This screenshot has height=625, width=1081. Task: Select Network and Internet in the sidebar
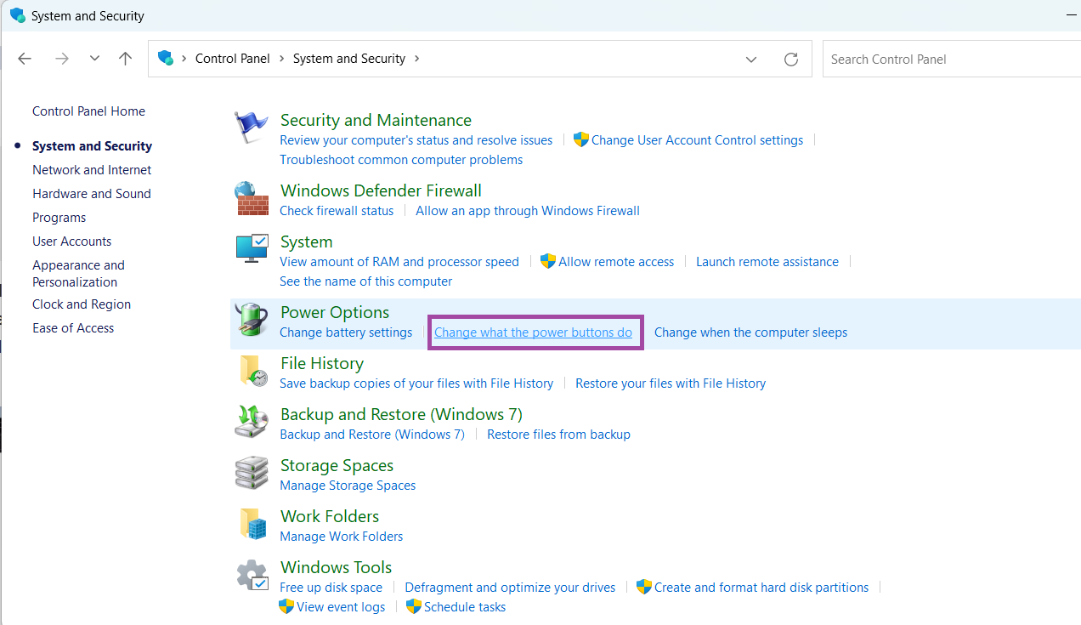click(92, 170)
